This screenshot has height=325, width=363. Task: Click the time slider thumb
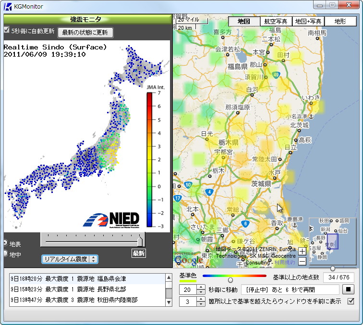click(x=140, y=241)
